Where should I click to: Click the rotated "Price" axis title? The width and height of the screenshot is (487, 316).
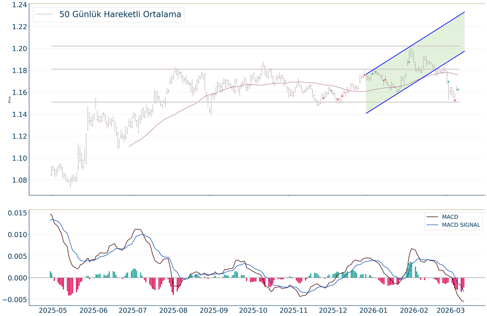pos(10,99)
